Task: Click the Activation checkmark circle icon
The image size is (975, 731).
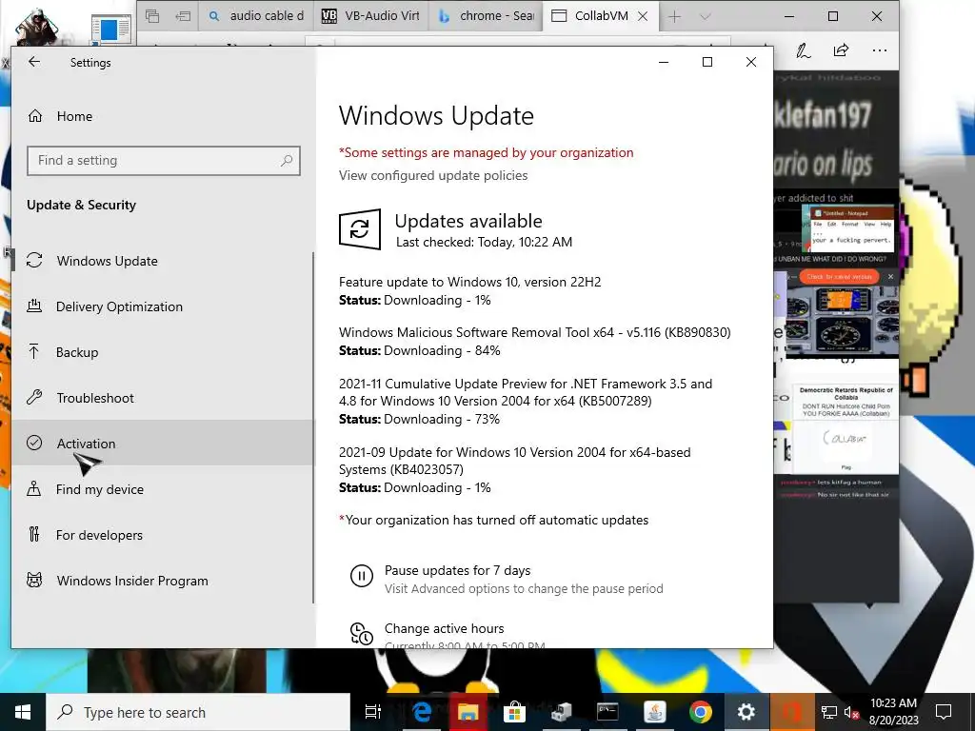Action: point(35,443)
